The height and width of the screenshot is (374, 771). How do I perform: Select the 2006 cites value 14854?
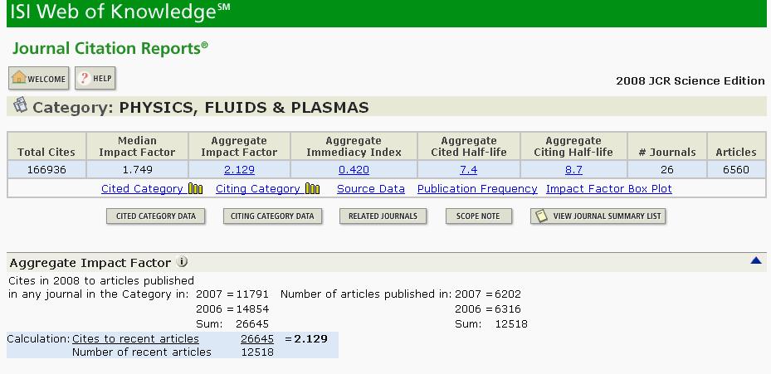252,309
